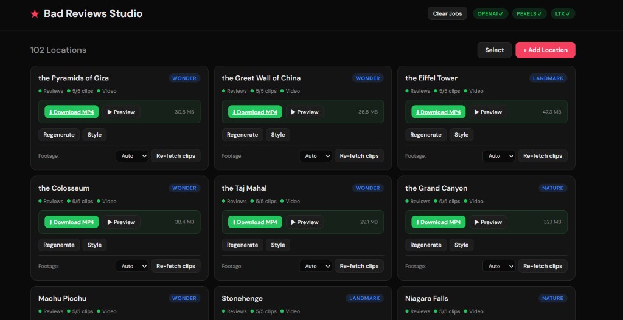Open Style for the Grand Canyon

tap(461, 245)
